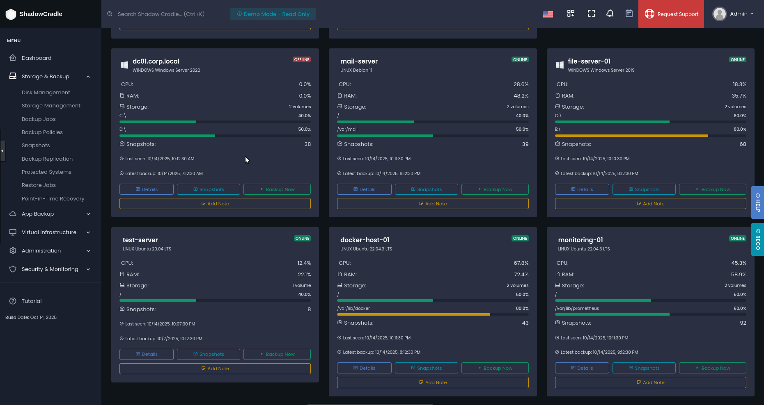Expand the App Backup chevron
Viewport: 764px width, 405px height.
coord(88,214)
